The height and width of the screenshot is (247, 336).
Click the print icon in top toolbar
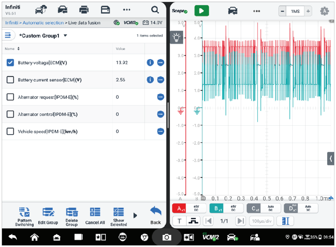point(84,10)
